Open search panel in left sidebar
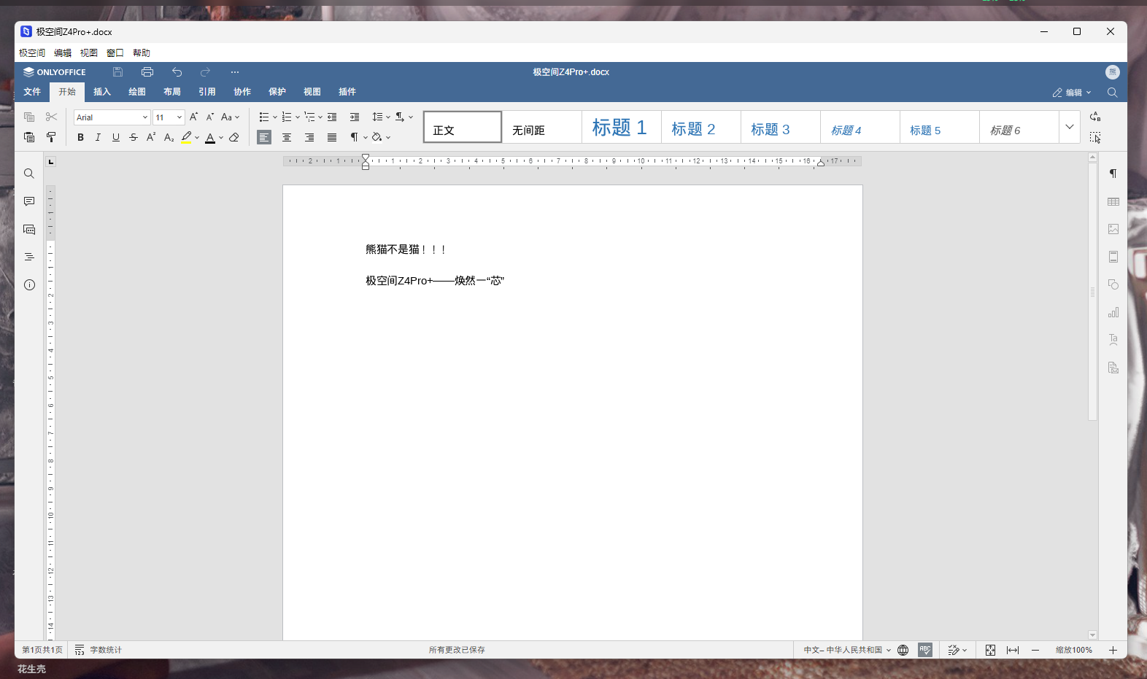 pos(29,174)
